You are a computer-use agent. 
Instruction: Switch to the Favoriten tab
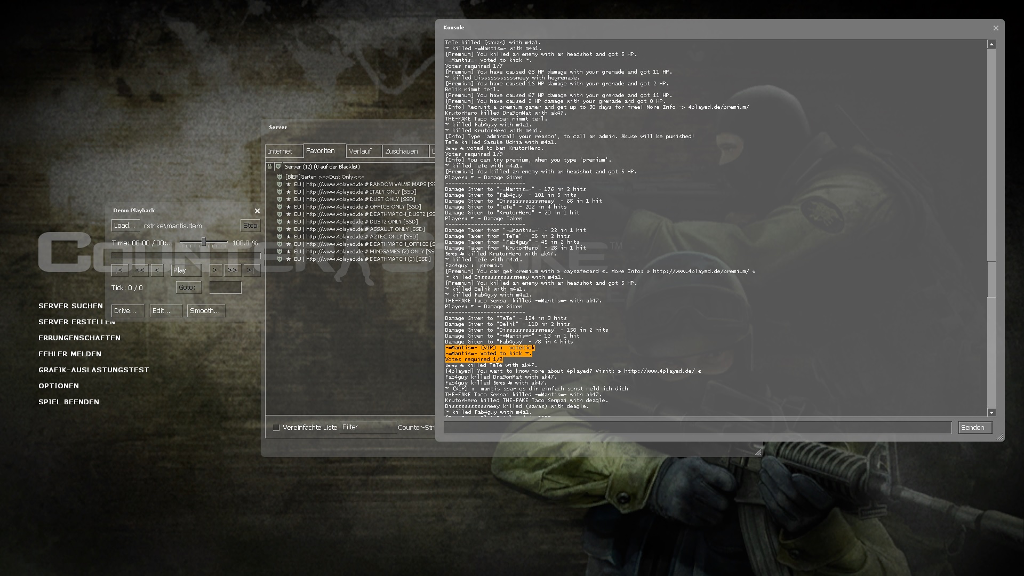(324, 151)
